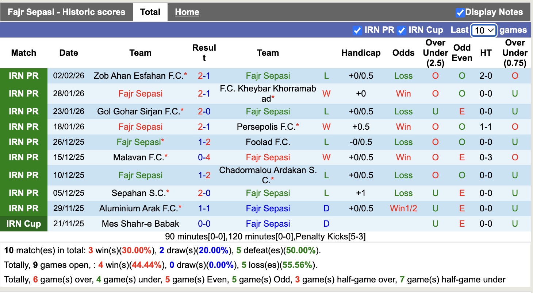
Task: Click the IRN Cup league cell
Action: [24, 224]
